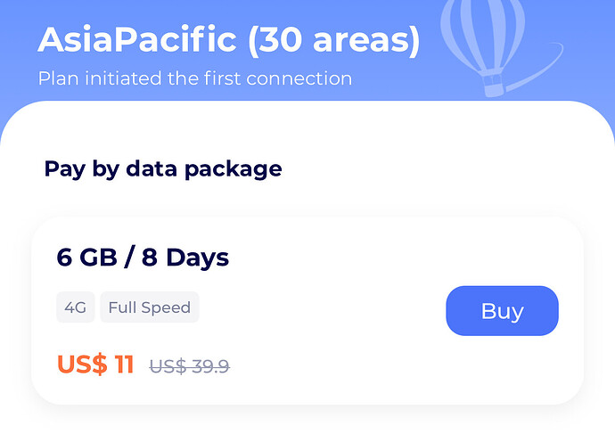Tap the "(30 areas)" coverage text
This screenshot has height=434, width=615.
[x=333, y=40]
